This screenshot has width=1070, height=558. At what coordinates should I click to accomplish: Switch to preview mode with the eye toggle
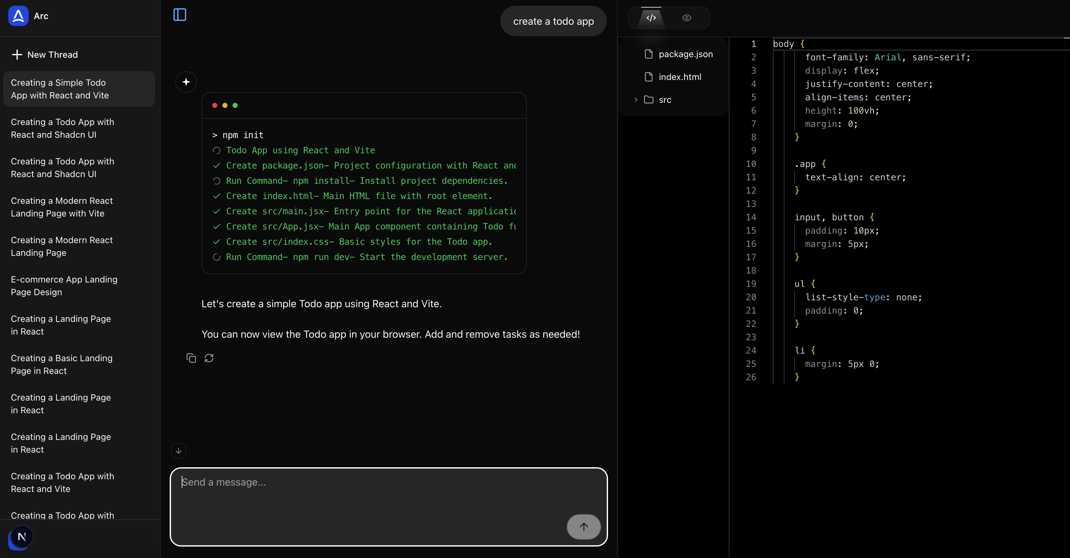click(686, 18)
